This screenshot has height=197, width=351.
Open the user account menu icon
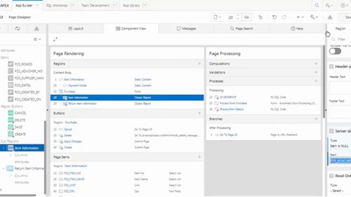(329, 5)
